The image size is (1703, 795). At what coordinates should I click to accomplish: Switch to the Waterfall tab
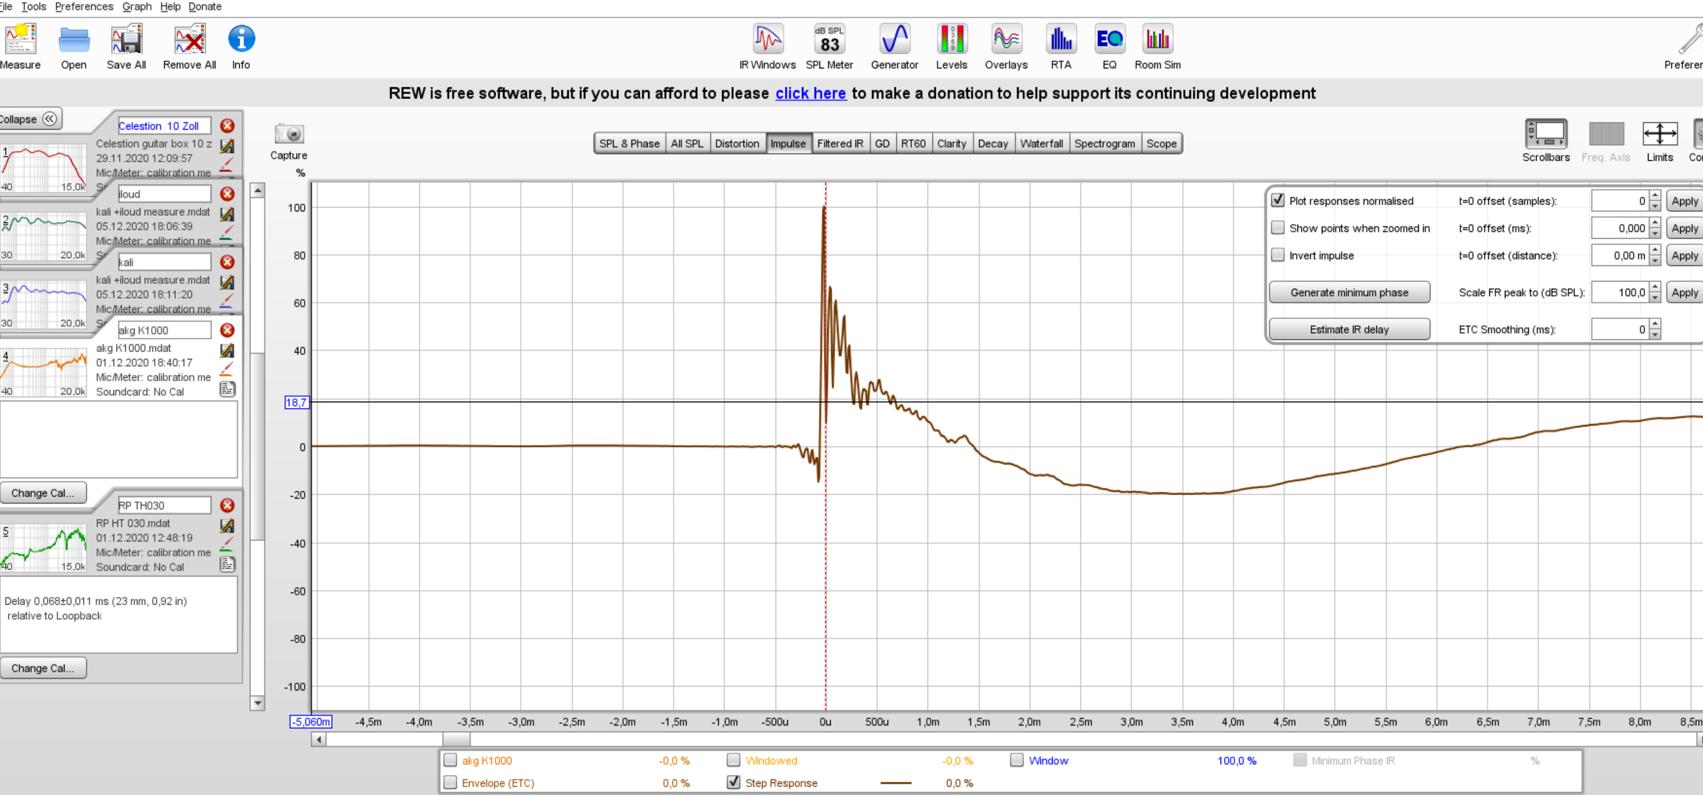1041,144
